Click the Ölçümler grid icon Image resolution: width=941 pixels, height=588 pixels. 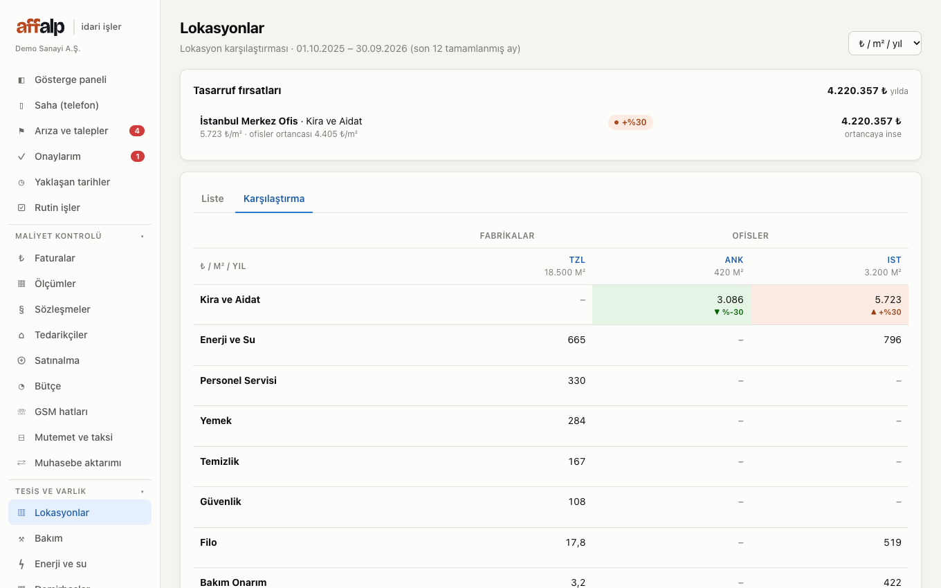(x=21, y=284)
